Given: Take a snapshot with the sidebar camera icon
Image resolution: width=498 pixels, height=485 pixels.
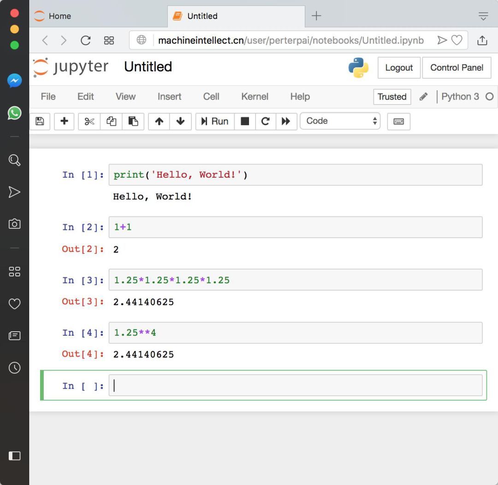Looking at the screenshot, I should (14, 224).
